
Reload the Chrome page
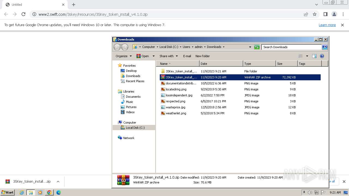tap(23, 14)
